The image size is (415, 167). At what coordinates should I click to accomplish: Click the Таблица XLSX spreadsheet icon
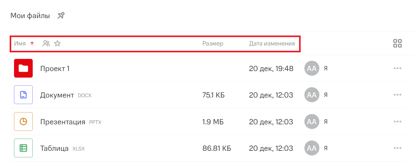23,148
